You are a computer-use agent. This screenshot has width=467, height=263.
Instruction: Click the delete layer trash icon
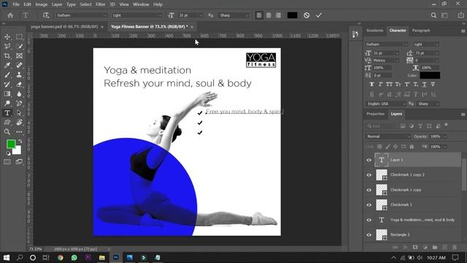click(x=455, y=247)
